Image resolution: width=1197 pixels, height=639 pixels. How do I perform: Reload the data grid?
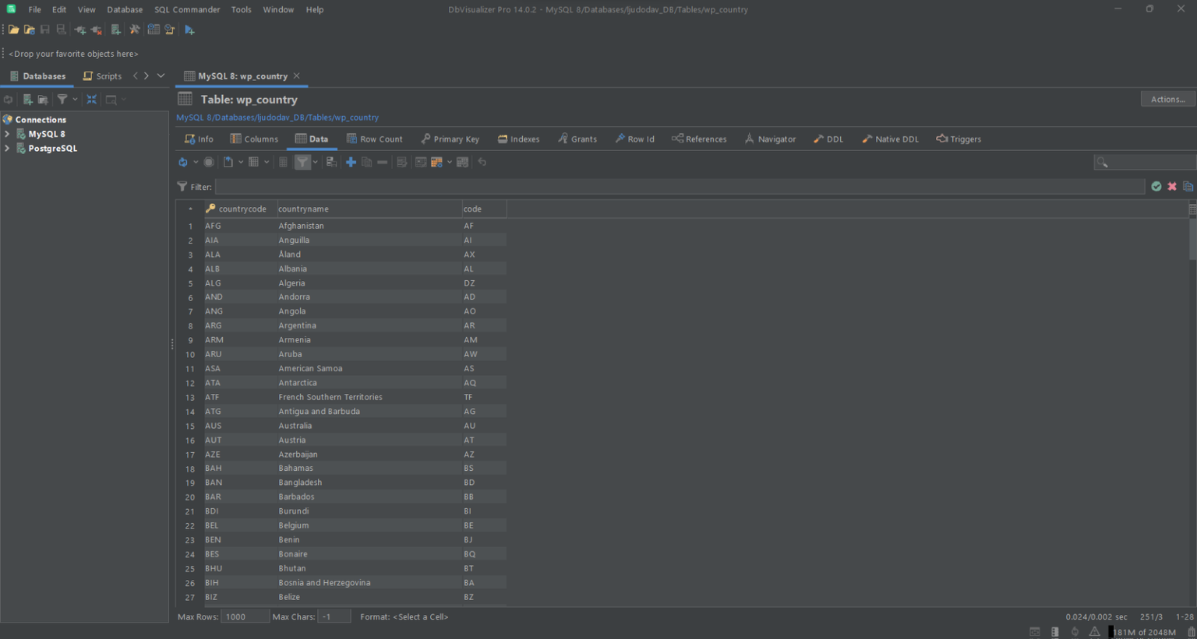(x=184, y=162)
